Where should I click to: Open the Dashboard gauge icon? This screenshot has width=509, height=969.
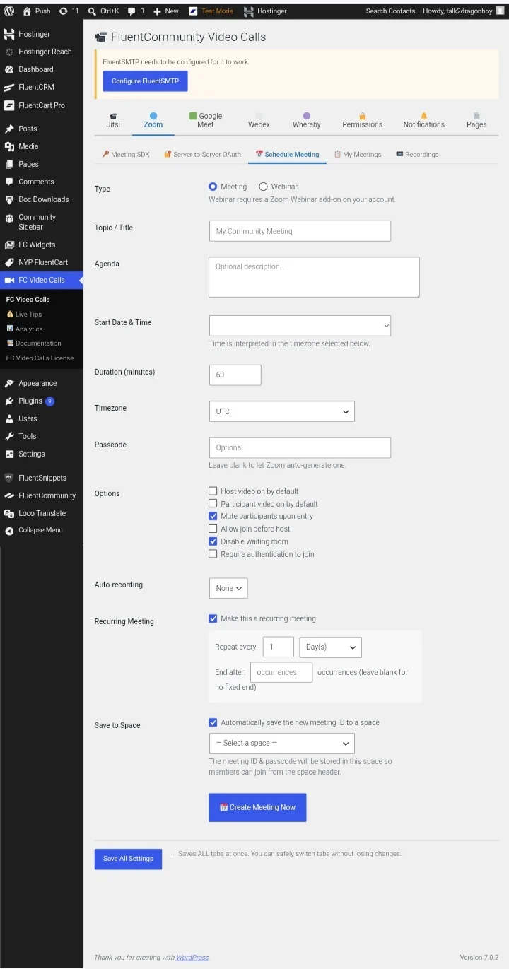click(9, 69)
